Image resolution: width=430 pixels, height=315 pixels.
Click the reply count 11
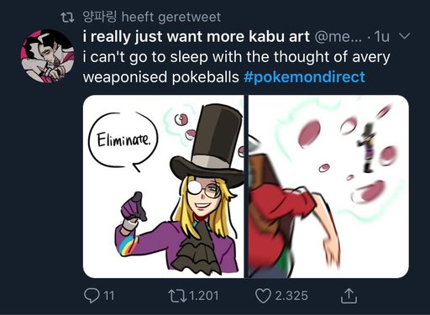click(109, 296)
